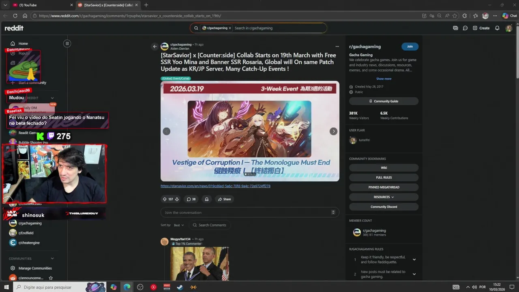Open the user avatar menu
The image size is (519, 292).
tap(509, 28)
